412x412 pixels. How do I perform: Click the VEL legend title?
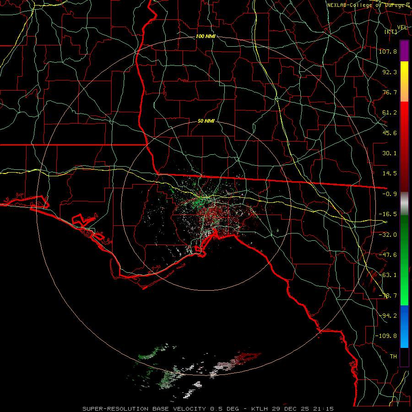pyautogui.click(x=402, y=27)
